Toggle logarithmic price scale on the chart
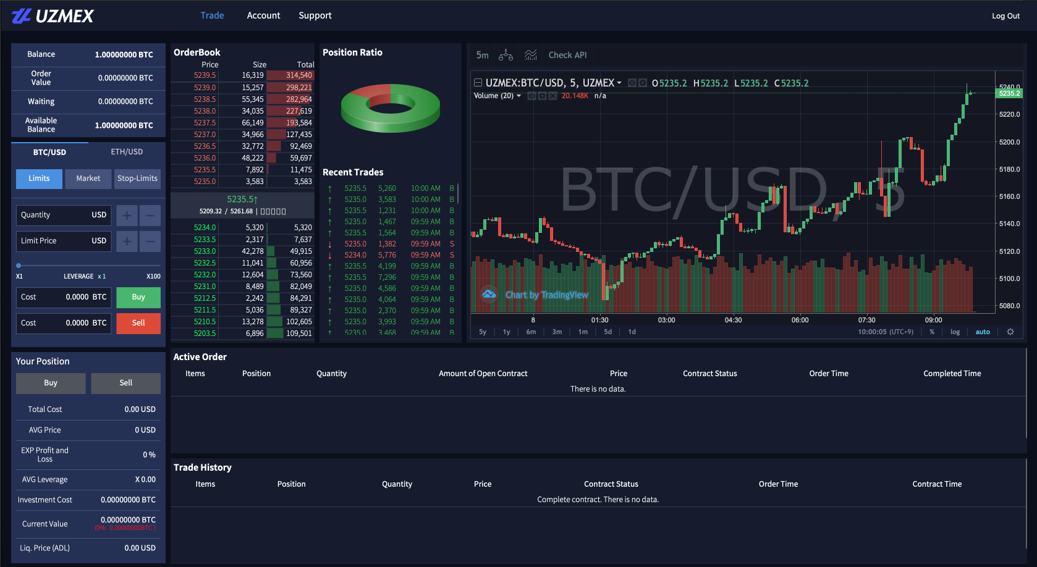This screenshot has height=567, width=1037. point(955,332)
